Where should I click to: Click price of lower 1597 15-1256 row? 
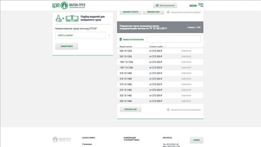[x=156, y=68]
